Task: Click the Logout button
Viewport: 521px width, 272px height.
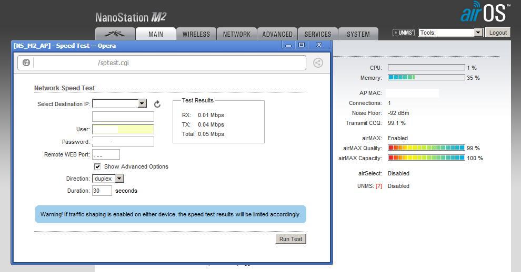Action: pyautogui.click(x=497, y=33)
